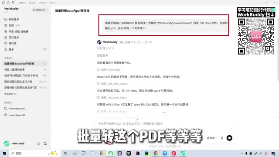Click the Windows taskbar 搜索 search box
Image resolution: width=279 pixels, height=157 pixels.
[x=35, y=153]
